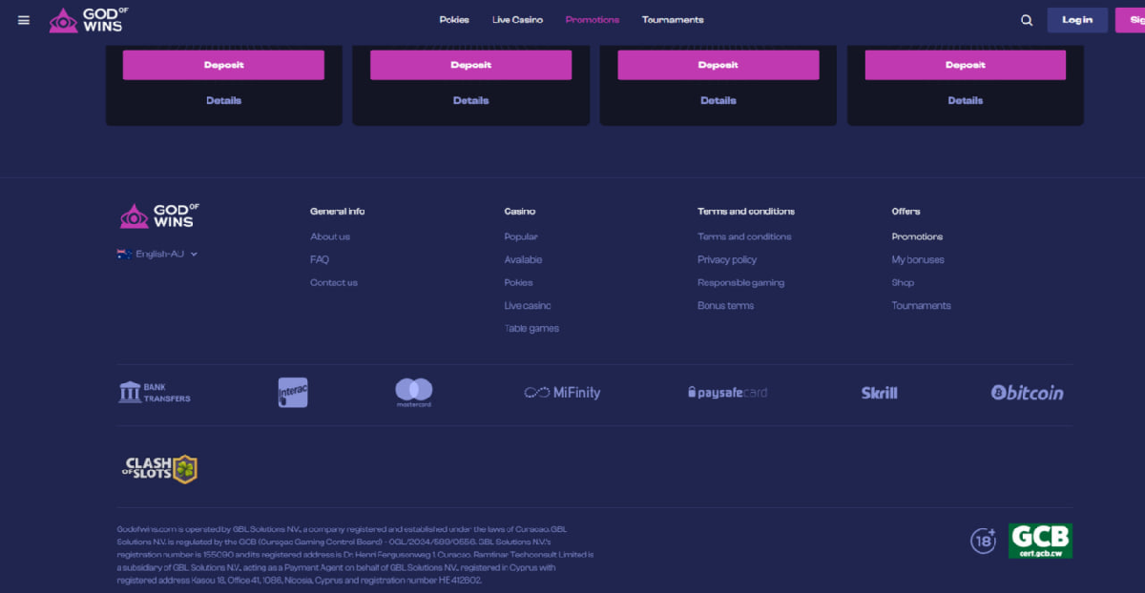Open the Responsible gaming link
Image resolution: width=1145 pixels, height=593 pixels.
[x=741, y=282]
